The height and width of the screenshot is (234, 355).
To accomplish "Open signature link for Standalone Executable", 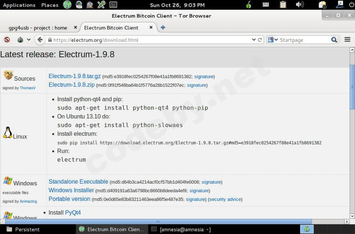I will [211, 182].
